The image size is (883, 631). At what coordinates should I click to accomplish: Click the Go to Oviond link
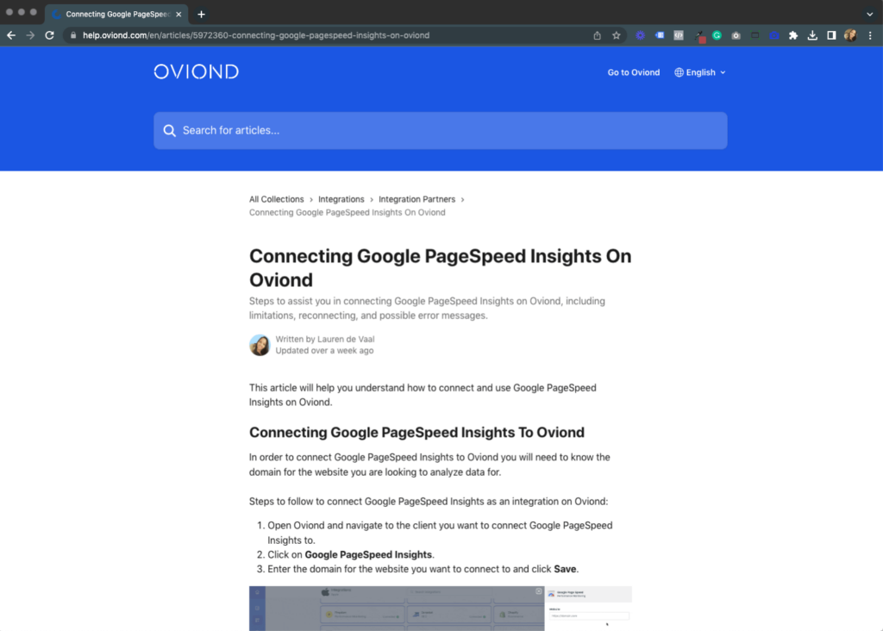click(x=634, y=72)
